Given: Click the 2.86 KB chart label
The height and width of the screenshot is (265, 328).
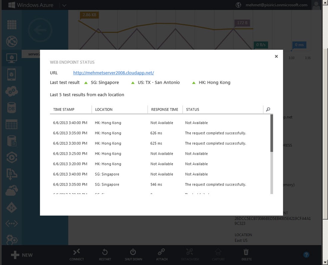Looking at the screenshot, I should [89, 15].
